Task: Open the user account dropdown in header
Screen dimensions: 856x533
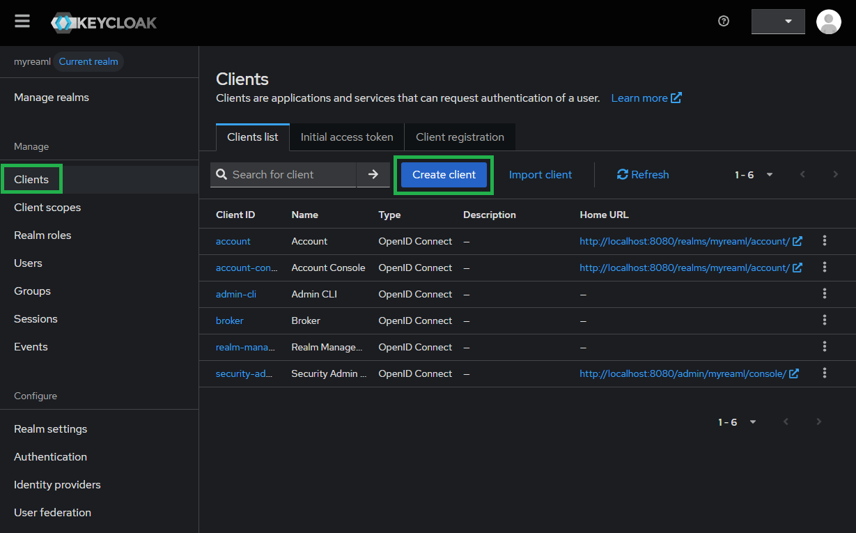Action: coord(778,22)
